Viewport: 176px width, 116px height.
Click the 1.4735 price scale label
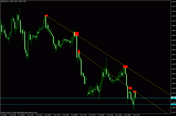[x=173, y=16]
